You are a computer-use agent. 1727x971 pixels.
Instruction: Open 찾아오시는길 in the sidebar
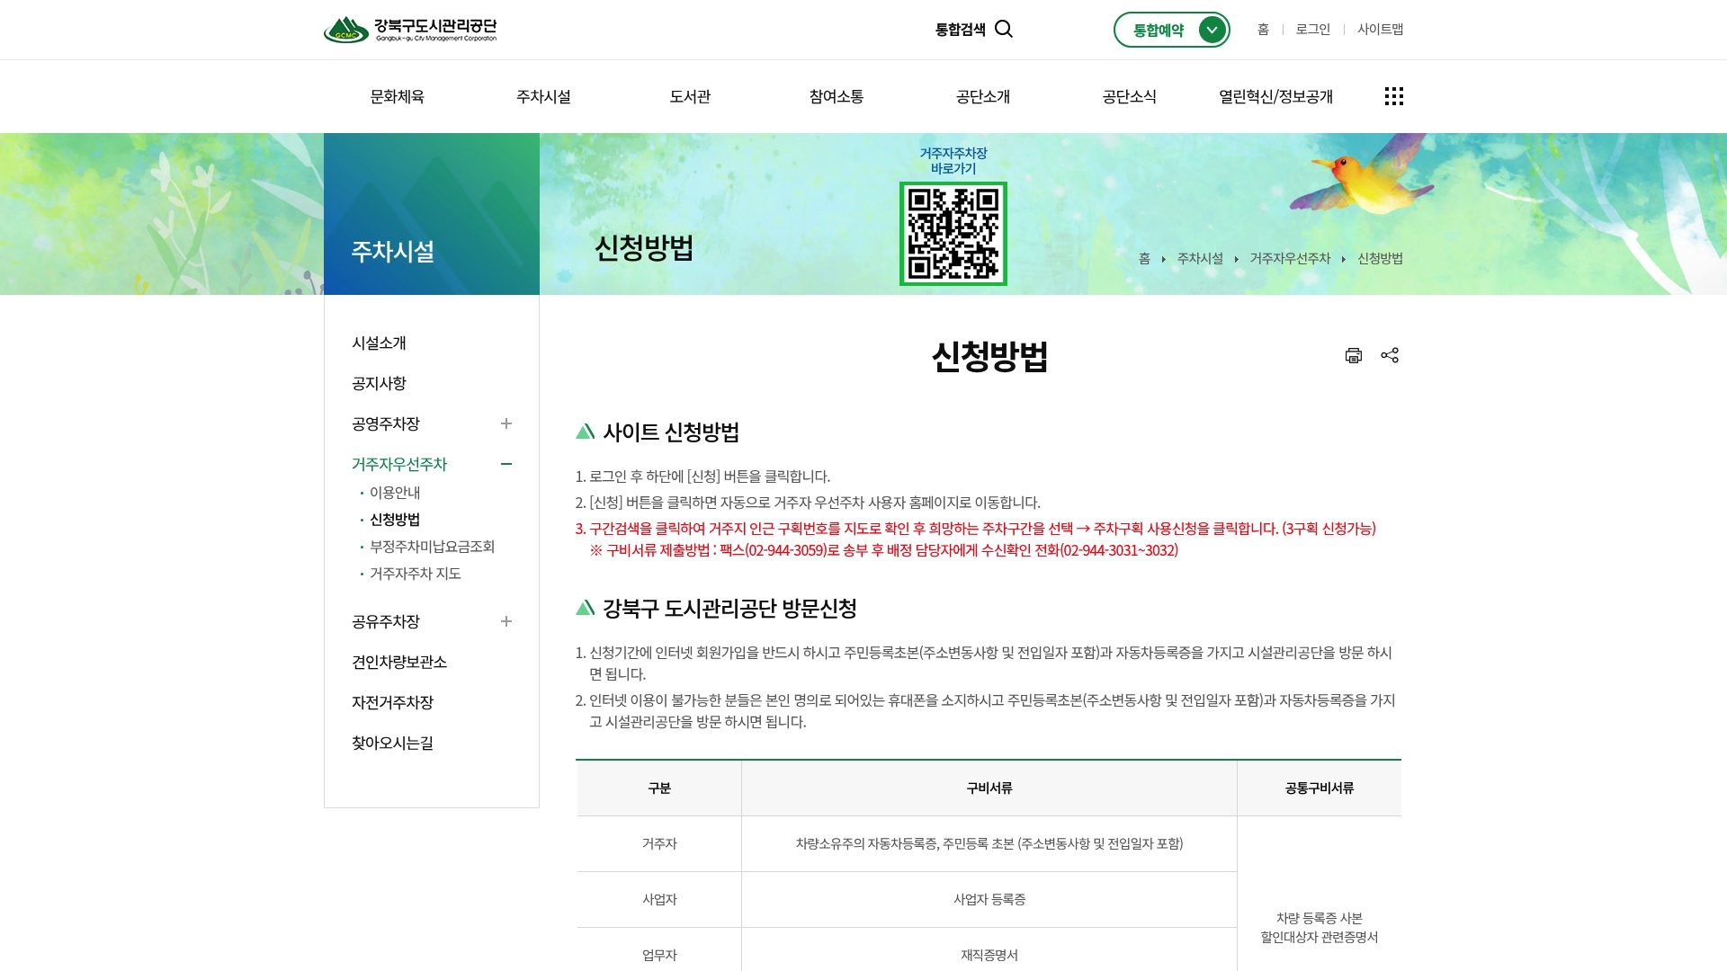click(x=392, y=743)
